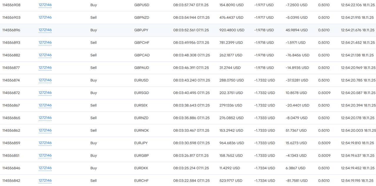Click the GBPJPY symbol cell
376x186 pixels.
pos(141,30)
